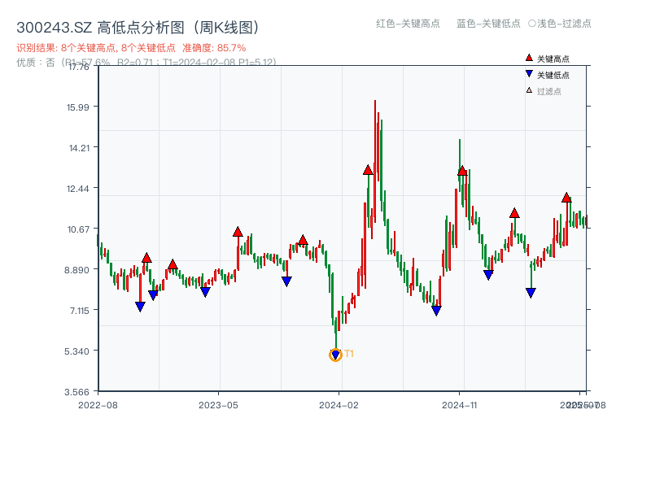Toggle the 关键低点 legend label

[553, 75]
